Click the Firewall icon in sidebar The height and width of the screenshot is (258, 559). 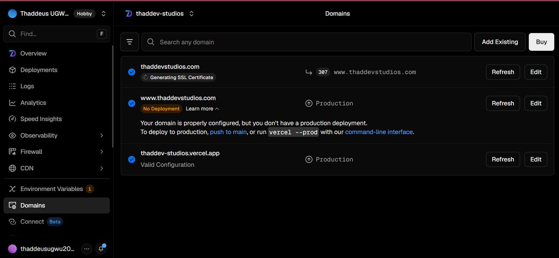pyautogui.click(x=12, y=152)
